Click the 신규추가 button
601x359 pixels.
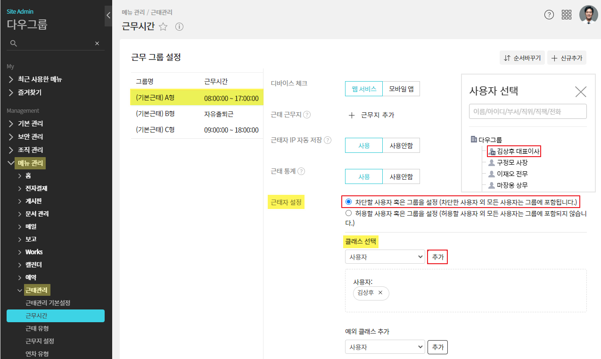click(x=567, y=58)
